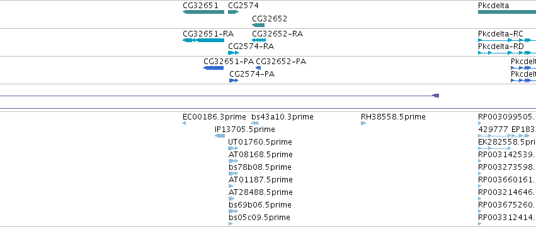Click the Pkcdelta-RD transcript glyph
Screen dimensions: 536x227
506,53
